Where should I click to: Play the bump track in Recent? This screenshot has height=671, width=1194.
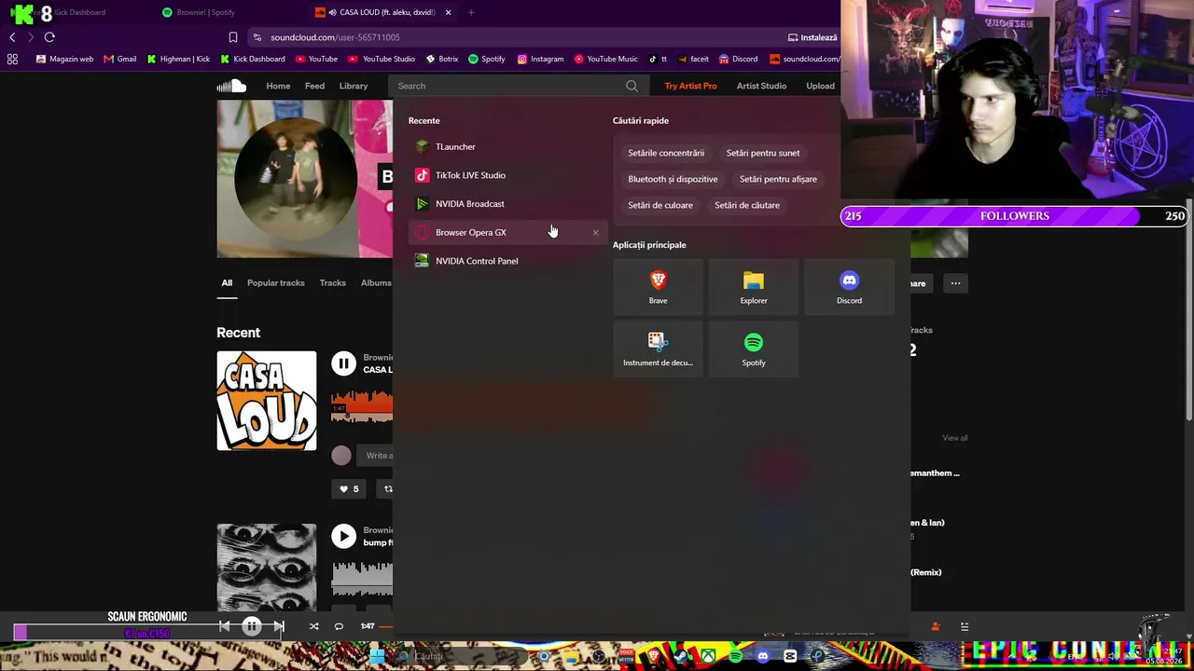(x=343, y=536)
